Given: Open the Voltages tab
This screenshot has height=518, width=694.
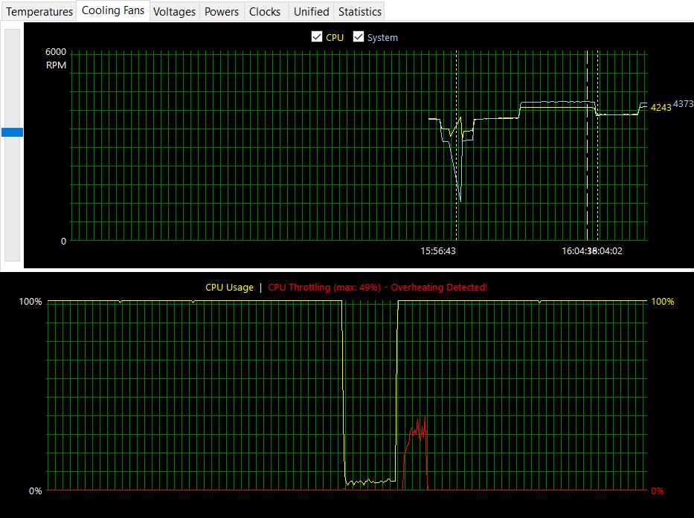Looking at the screenshot, I should [174, 12].
